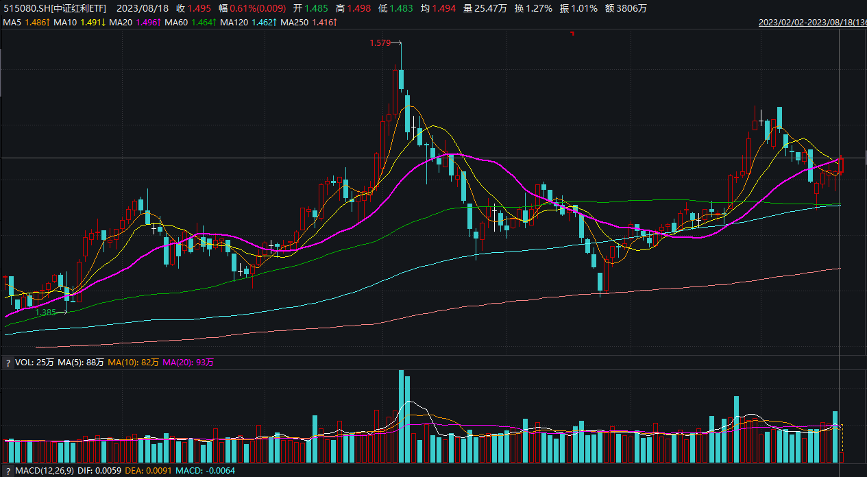867x477 pixels.
Task: Click the DEA: 0.0091 value
Action: [x=149, y=471]
